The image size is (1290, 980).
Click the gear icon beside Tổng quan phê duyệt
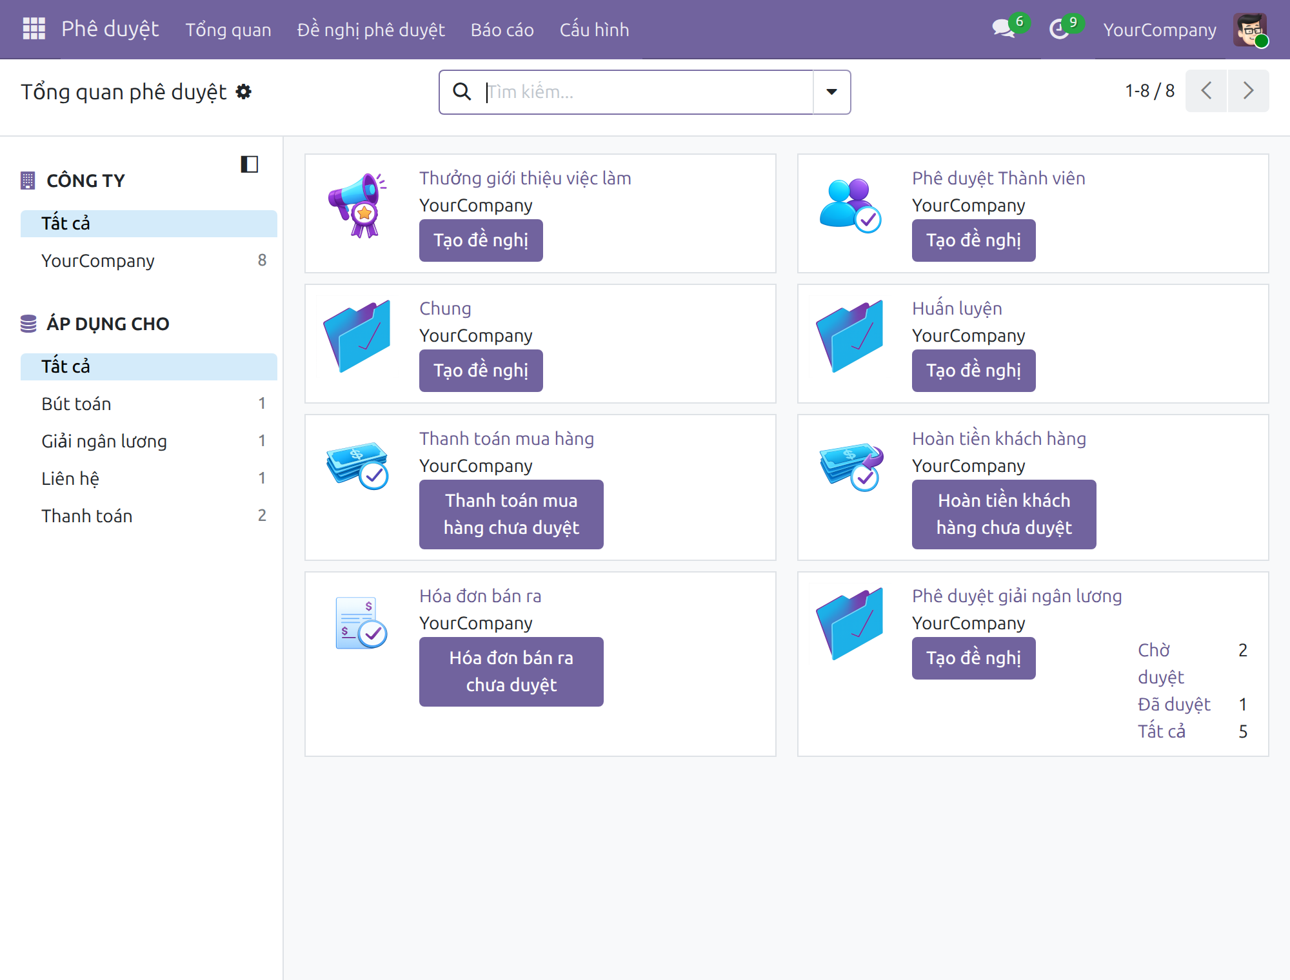click(244, 92)
